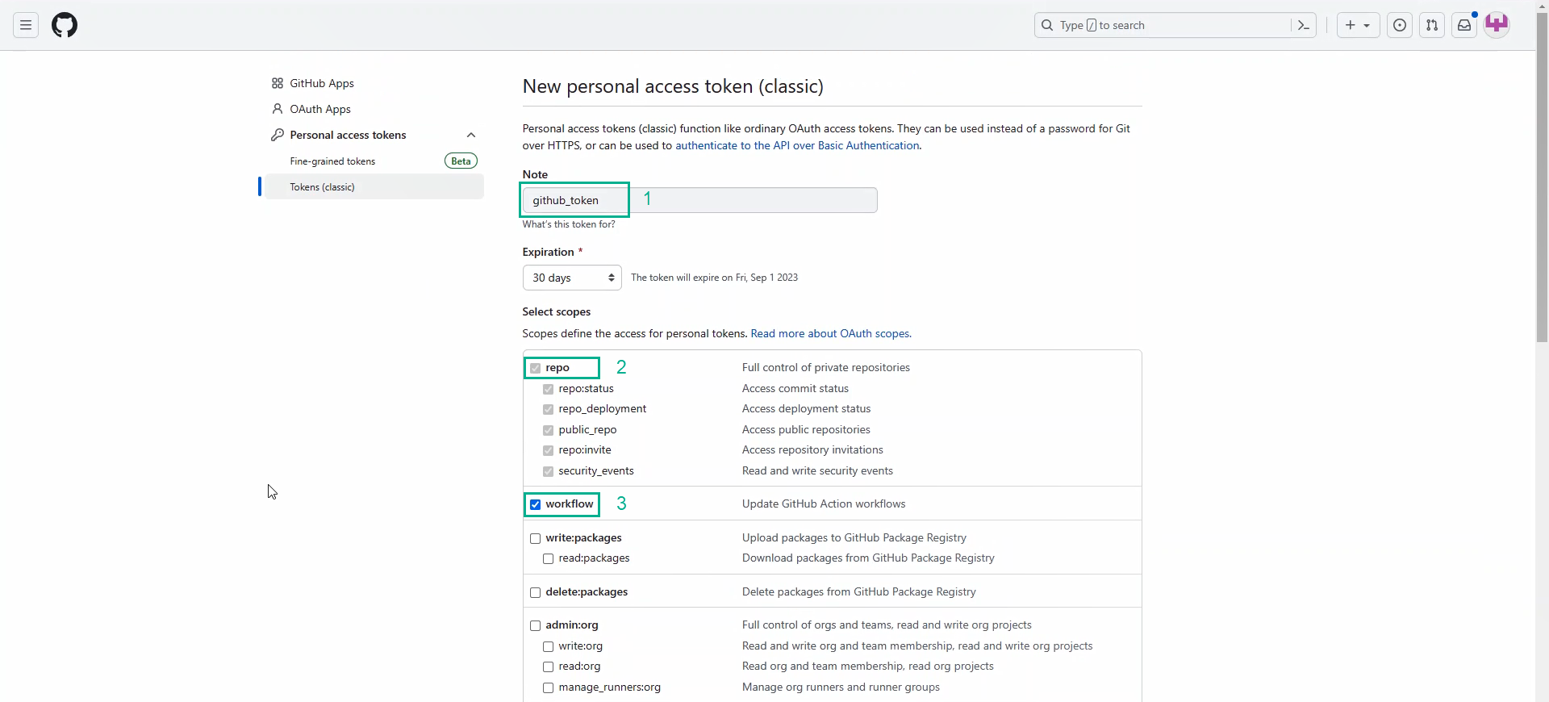The image size is (1549, 702).
Task: Click the Beta badge next to Fine-grained tokens
Action: [x=461, y=161]
